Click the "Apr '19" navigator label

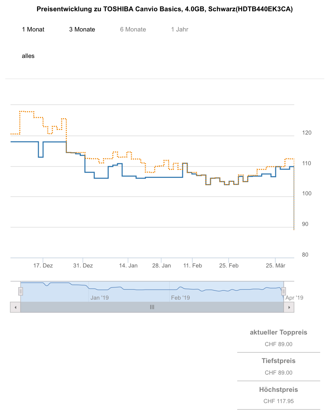point(294,298)
